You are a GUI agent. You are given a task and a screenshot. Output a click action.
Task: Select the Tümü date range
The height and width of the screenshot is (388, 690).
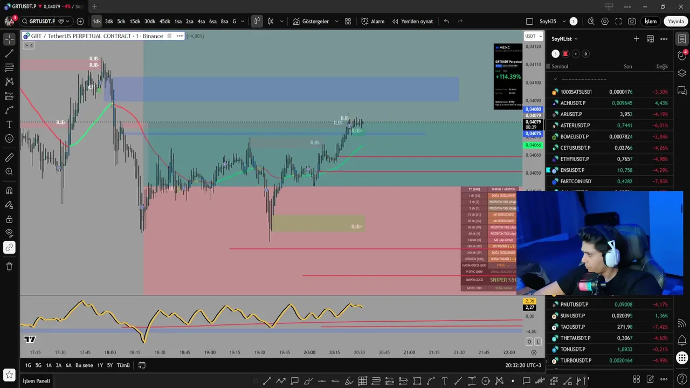[123, 365]
